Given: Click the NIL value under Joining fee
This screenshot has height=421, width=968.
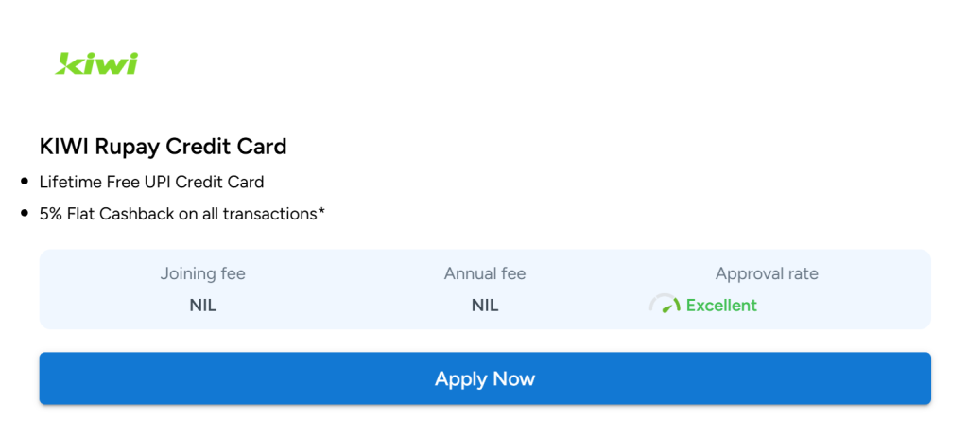Looking at the screenshot, I should tap(203, 306).
